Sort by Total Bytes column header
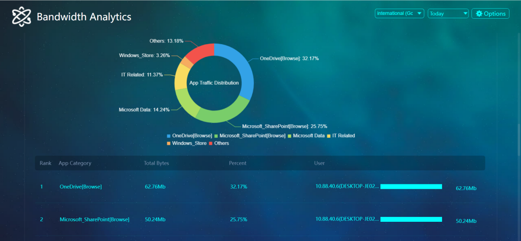521x241 pixels. point(156,163)
